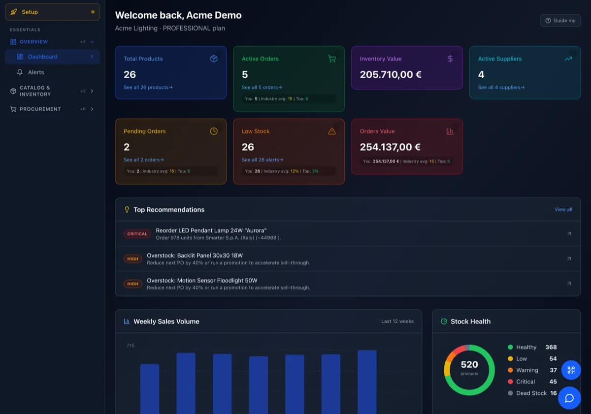Click the CRITICAL badge on Aurora recommendation
The image size is (591, 414).
point(137,234)
